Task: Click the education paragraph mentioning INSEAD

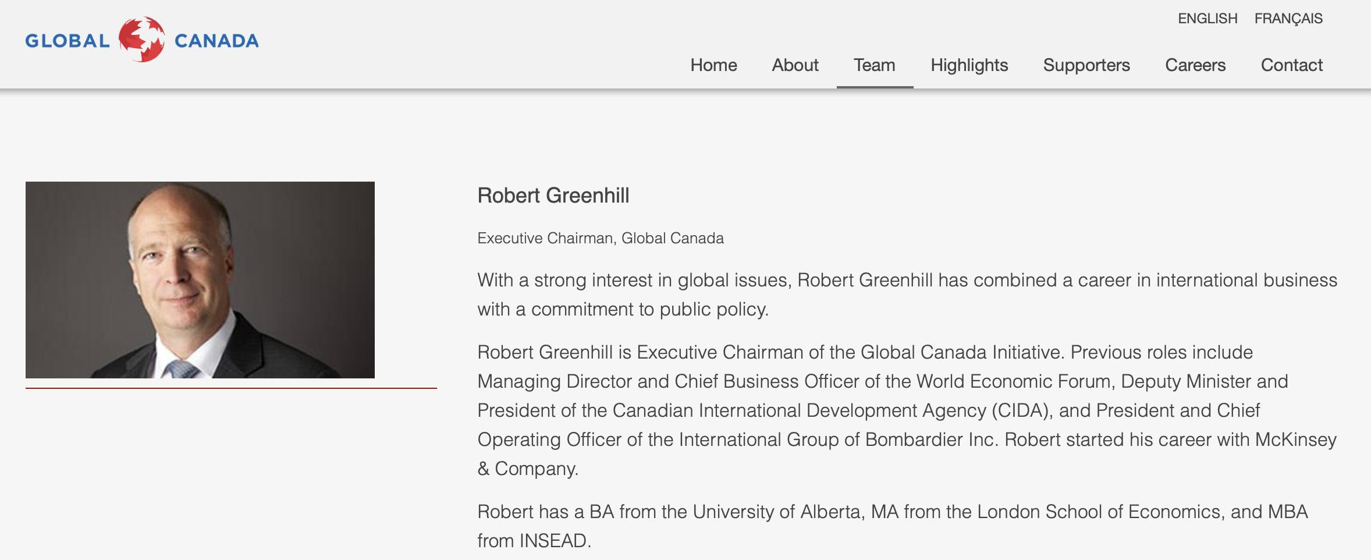Action: (x=892, y=526)
